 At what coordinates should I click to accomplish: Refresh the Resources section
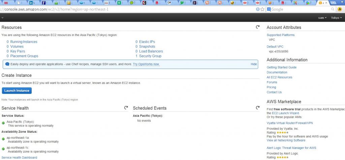[257, 27]
